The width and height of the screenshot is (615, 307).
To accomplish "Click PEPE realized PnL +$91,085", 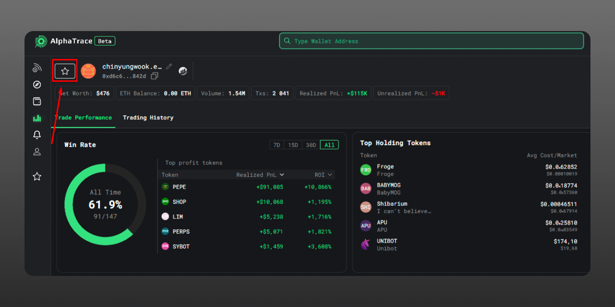I will tap(270, 187).
